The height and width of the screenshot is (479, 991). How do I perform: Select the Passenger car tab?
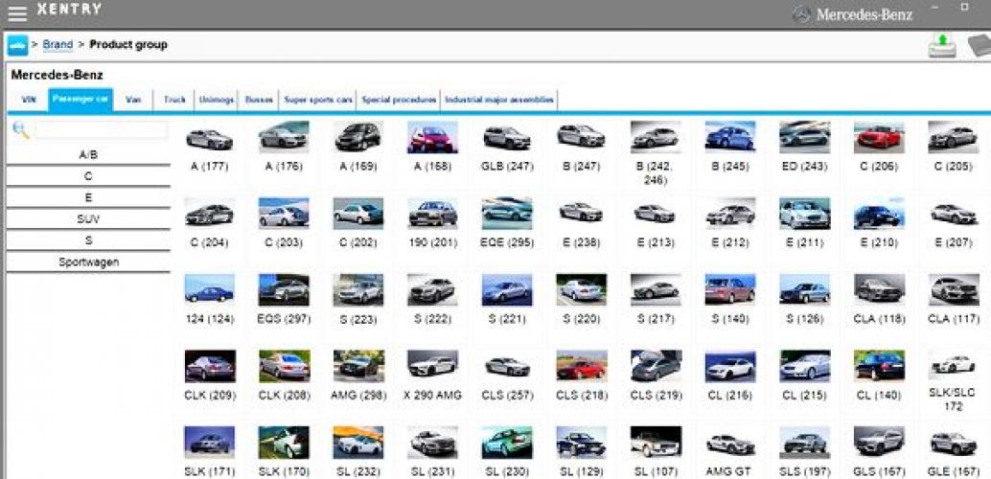point(81,100)
